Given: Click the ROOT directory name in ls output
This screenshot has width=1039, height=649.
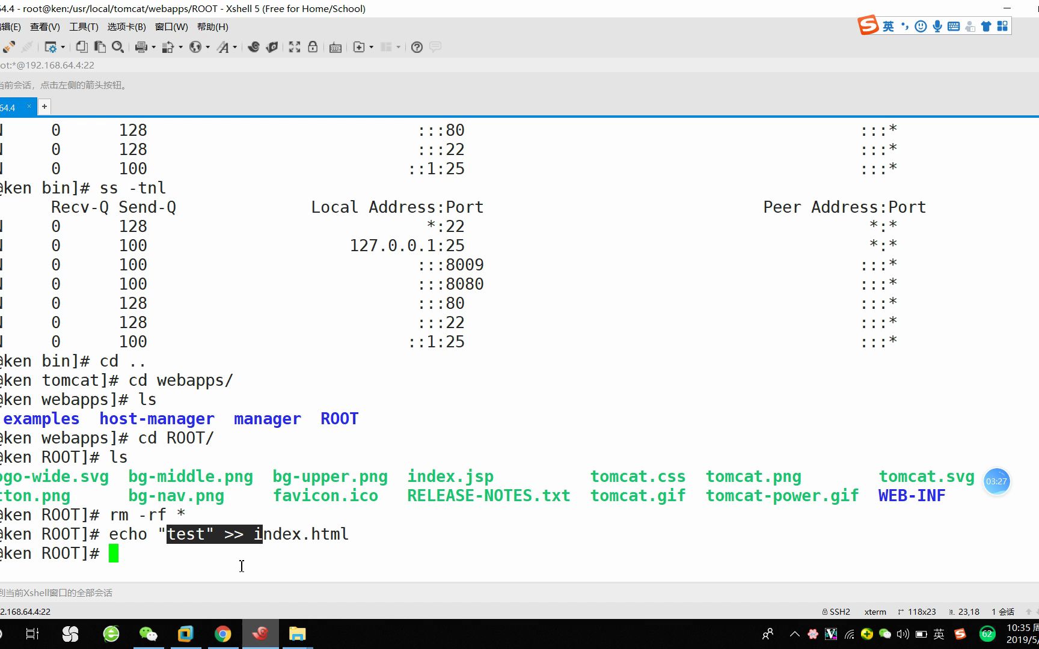Looking at the screenshot, I should 340,419.
